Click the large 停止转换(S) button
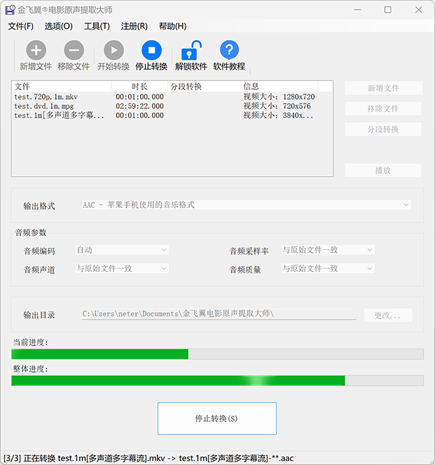Viewport: 435px width, 465px height. coord(217,418)
